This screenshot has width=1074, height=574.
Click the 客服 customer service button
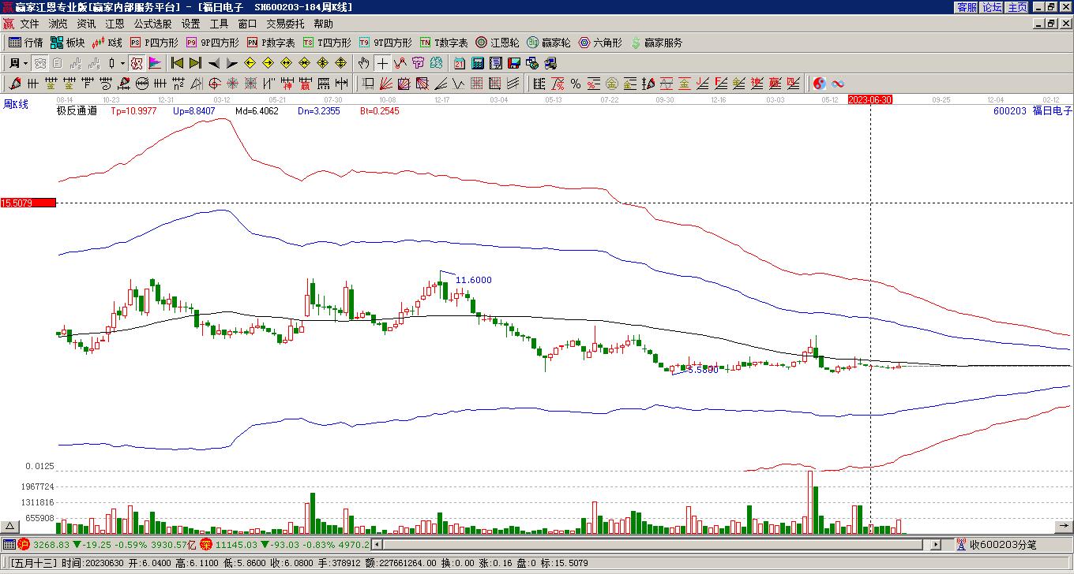pos(967,7)
